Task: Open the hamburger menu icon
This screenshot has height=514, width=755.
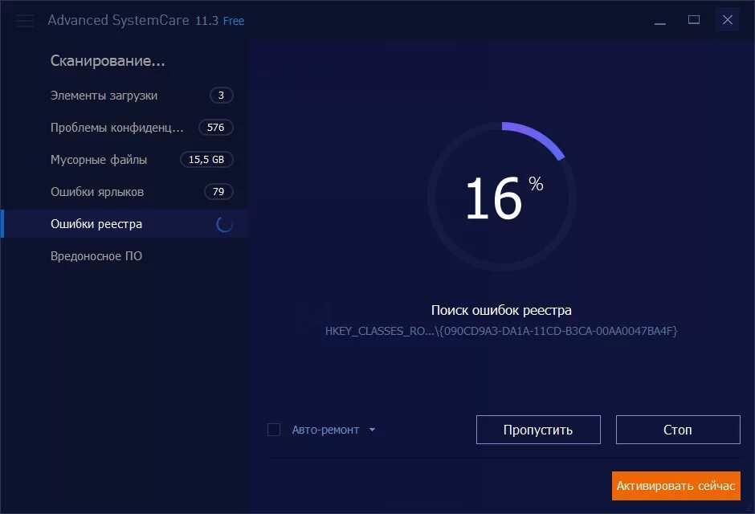Action: [25, 20]
